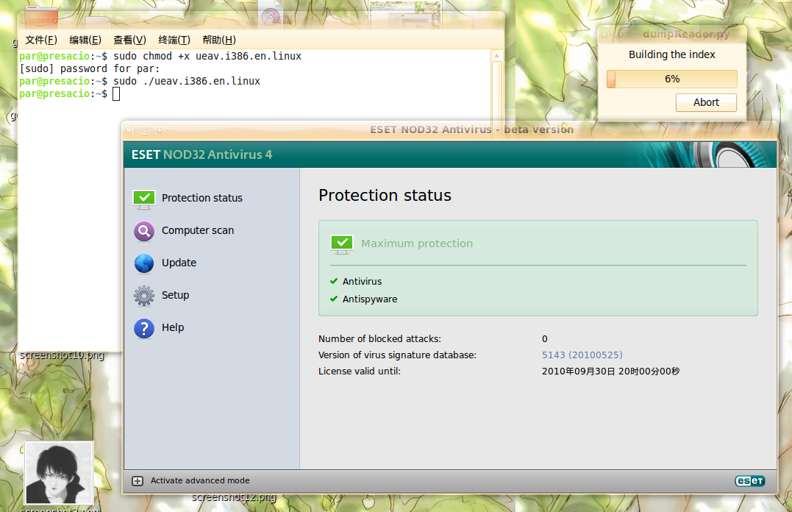Open Protection status via its green monitor icon

pyautogui.click(x=144, y=199)
